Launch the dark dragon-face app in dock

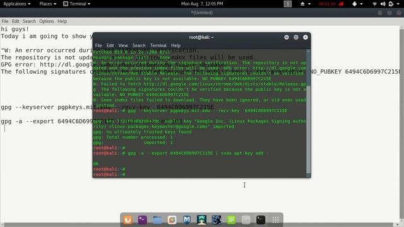click(x=217, y=220)
